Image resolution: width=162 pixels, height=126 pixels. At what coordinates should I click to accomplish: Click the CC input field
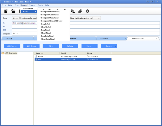(x=86, y=27)
